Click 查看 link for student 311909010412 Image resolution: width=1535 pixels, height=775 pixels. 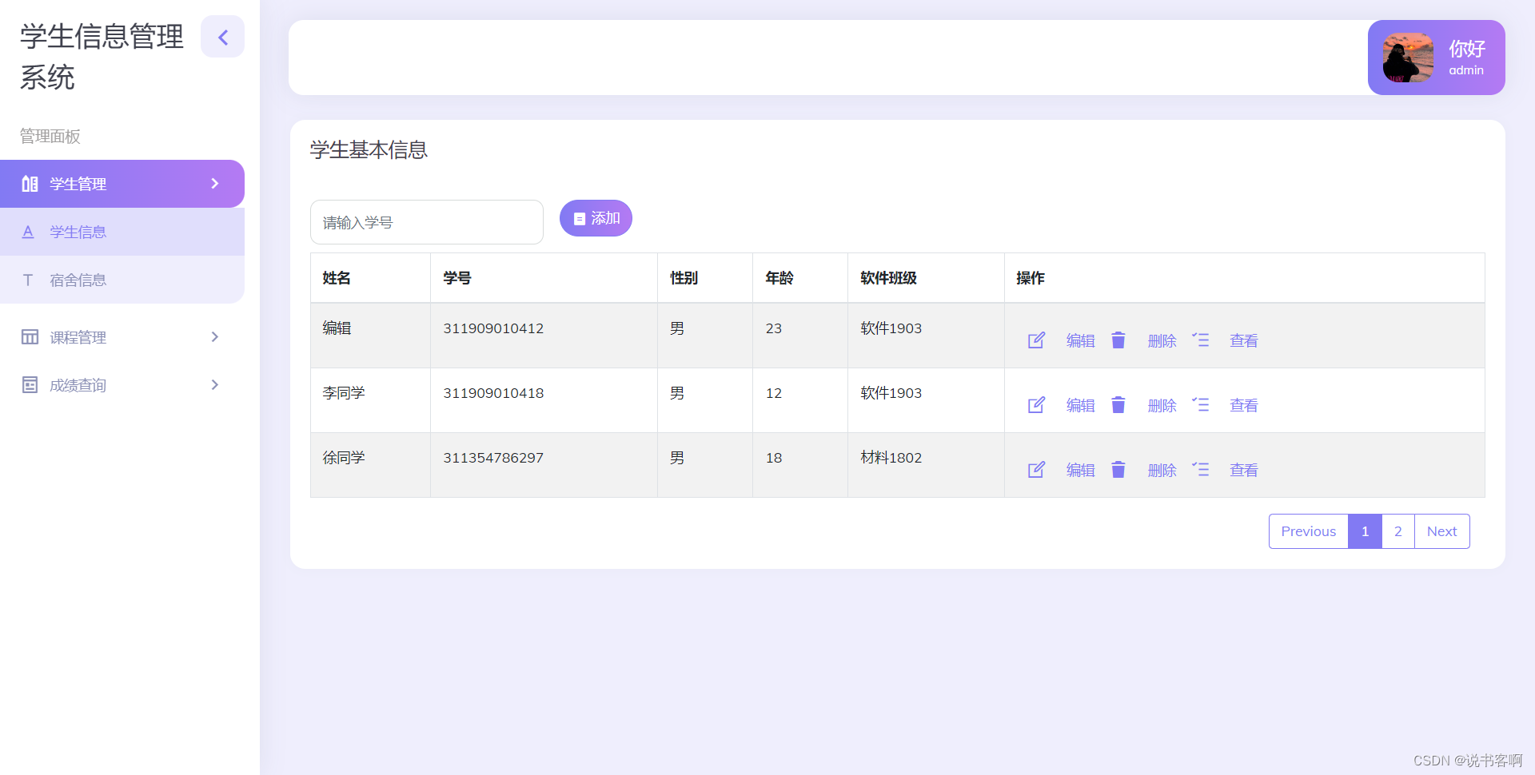[1243, 341]
